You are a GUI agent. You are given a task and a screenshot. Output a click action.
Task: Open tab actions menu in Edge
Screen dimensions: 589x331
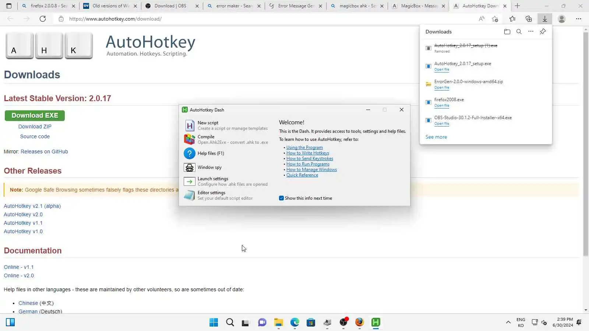(9, 6)
